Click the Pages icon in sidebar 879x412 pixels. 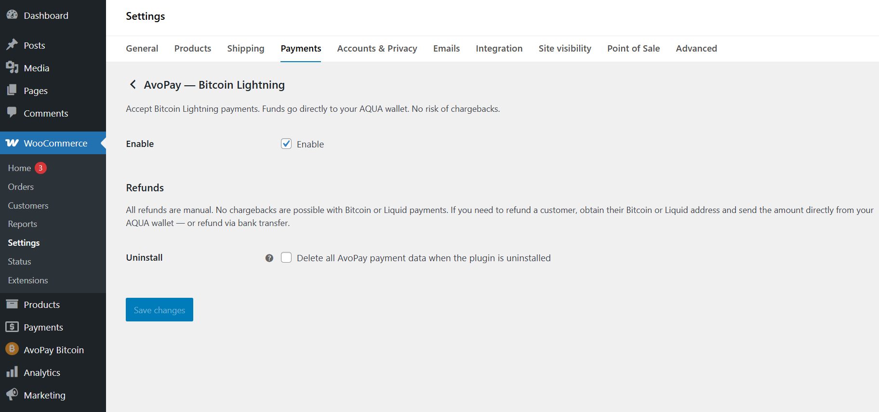12,90
